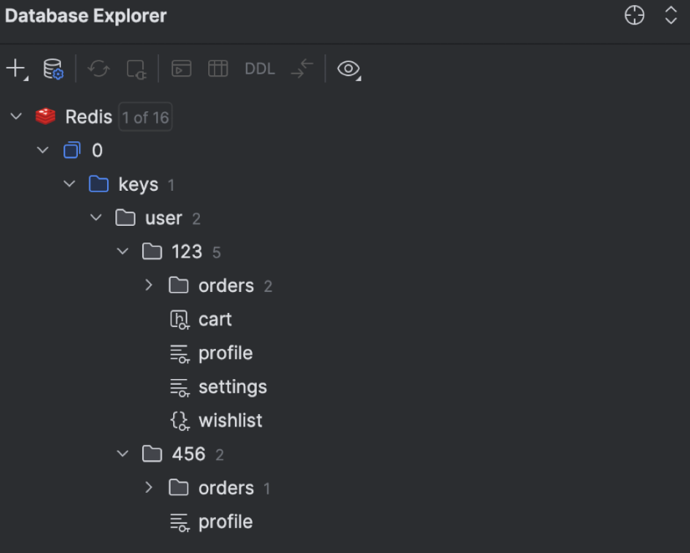The width and height of the screenshot is (690, 553).
Task: Expand orders folder under 456
Action: click(x=149, y=487)
